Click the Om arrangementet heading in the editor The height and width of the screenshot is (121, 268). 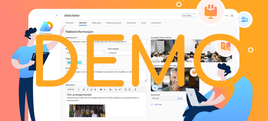tap(79, 95)
